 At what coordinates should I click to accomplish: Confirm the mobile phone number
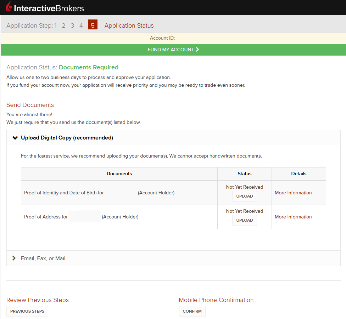[x=192, y=311]
